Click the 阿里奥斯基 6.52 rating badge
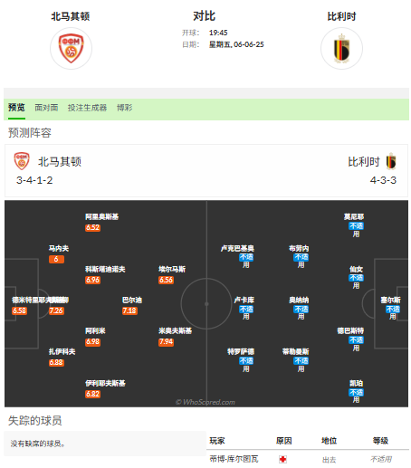 pyautogui.click(x=92, y=227)
